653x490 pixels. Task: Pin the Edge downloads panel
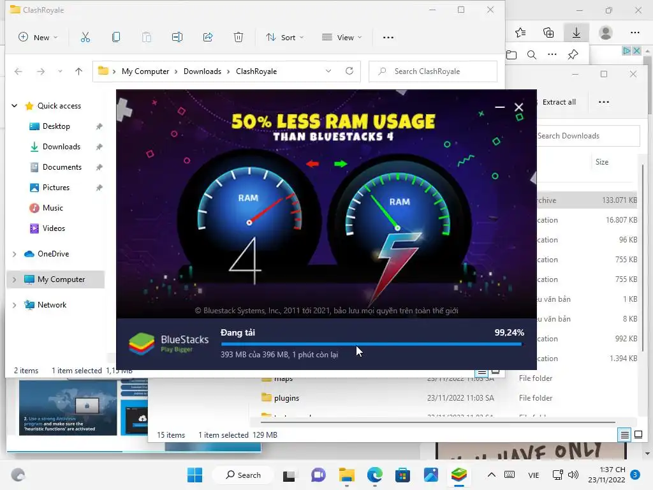pyautogui.click(x=573, y=55)
